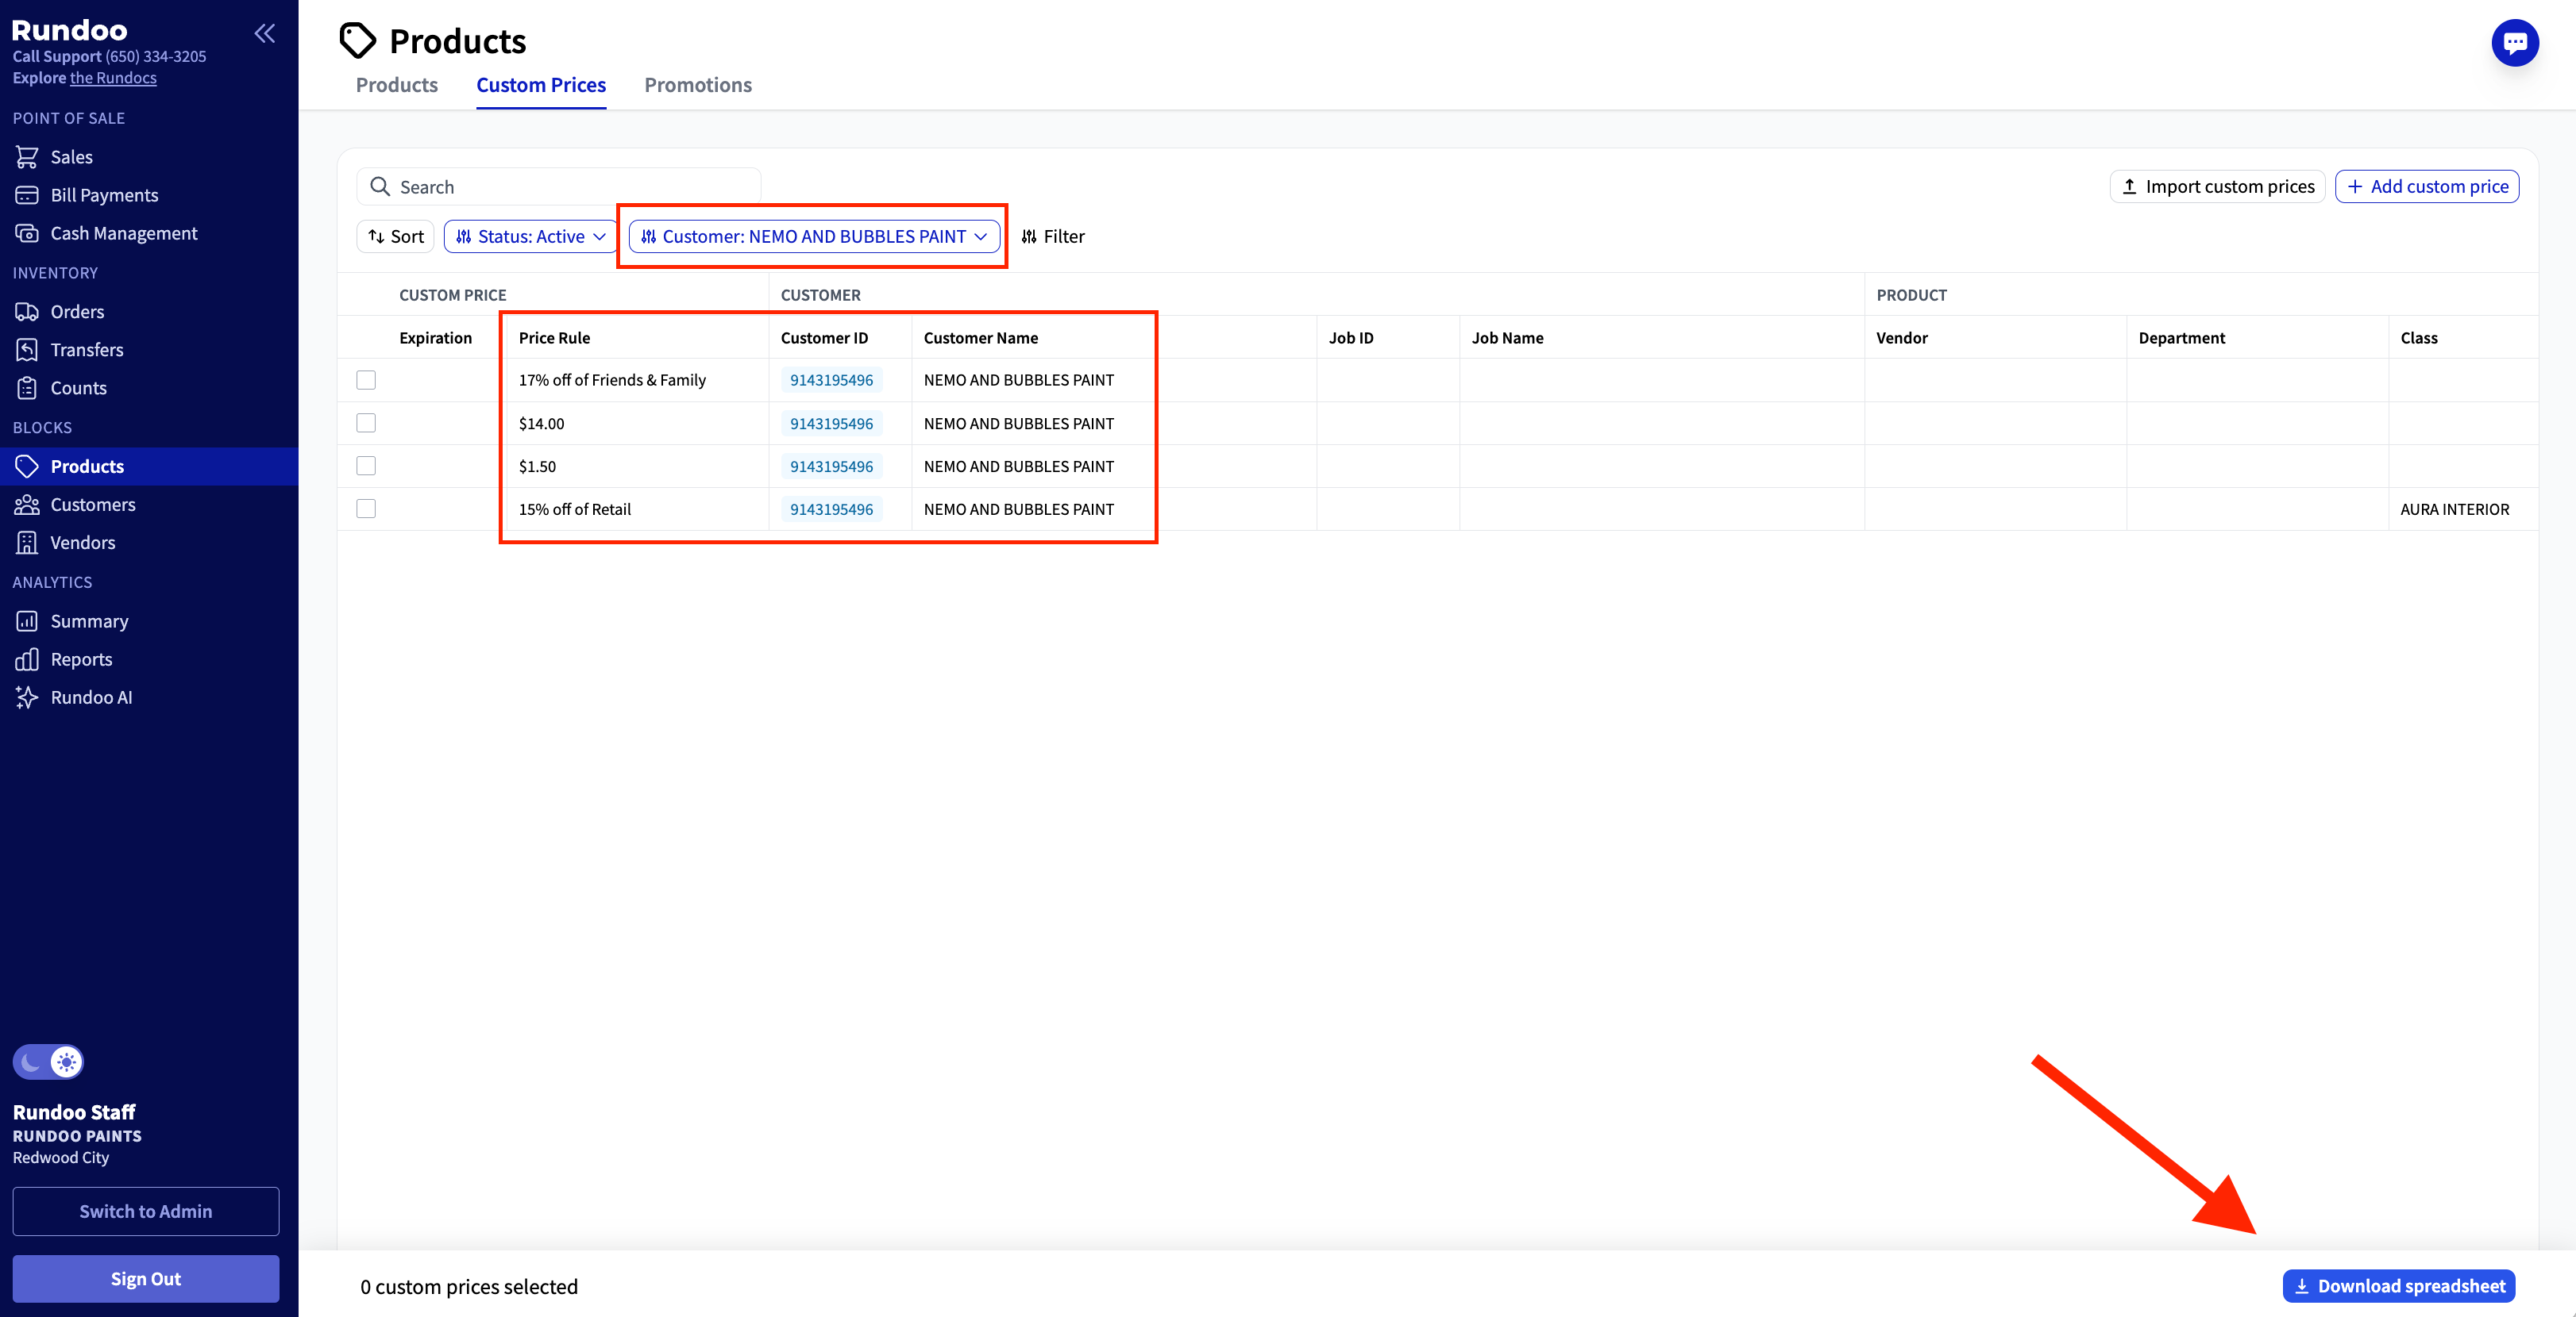The height and width of the screenshot is (1317, 2576).
Task: Open the chat support bubble icon
Action: point(2514,43)
